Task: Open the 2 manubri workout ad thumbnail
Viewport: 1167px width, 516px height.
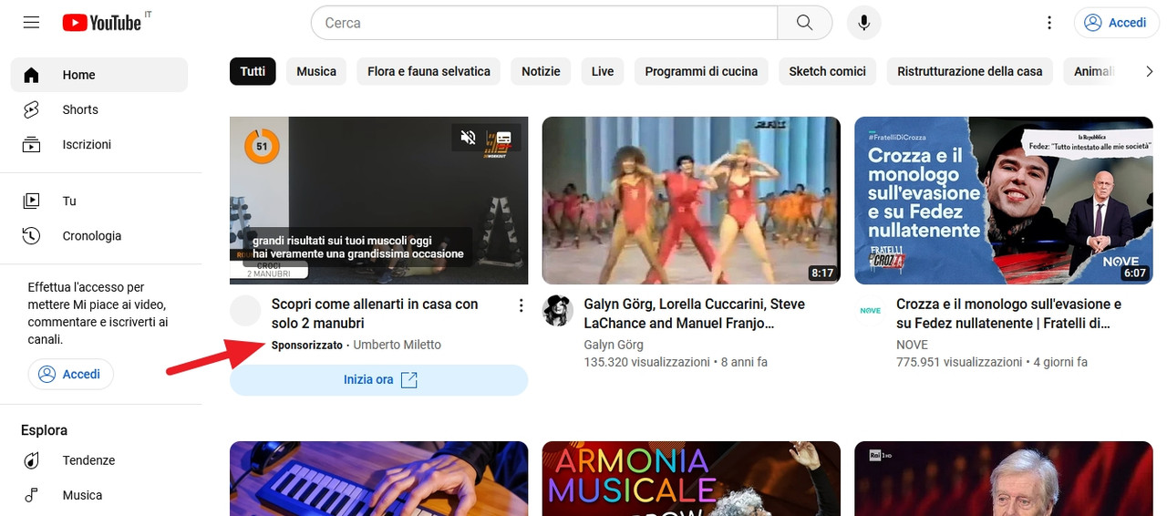Action: tap(378, 201)
